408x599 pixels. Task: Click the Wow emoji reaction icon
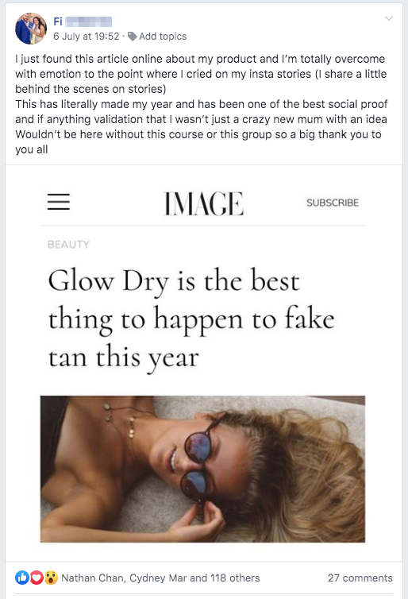[50, 578]
